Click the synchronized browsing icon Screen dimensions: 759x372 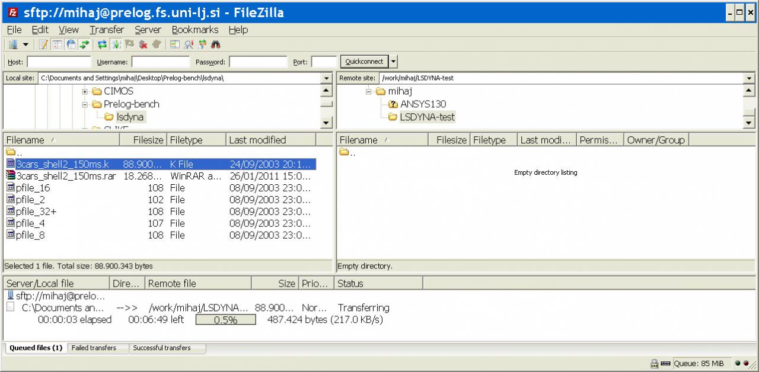tap(202, 44)
